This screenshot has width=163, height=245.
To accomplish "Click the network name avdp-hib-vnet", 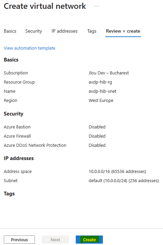I will pyautogui.click(x=103, y=91).
